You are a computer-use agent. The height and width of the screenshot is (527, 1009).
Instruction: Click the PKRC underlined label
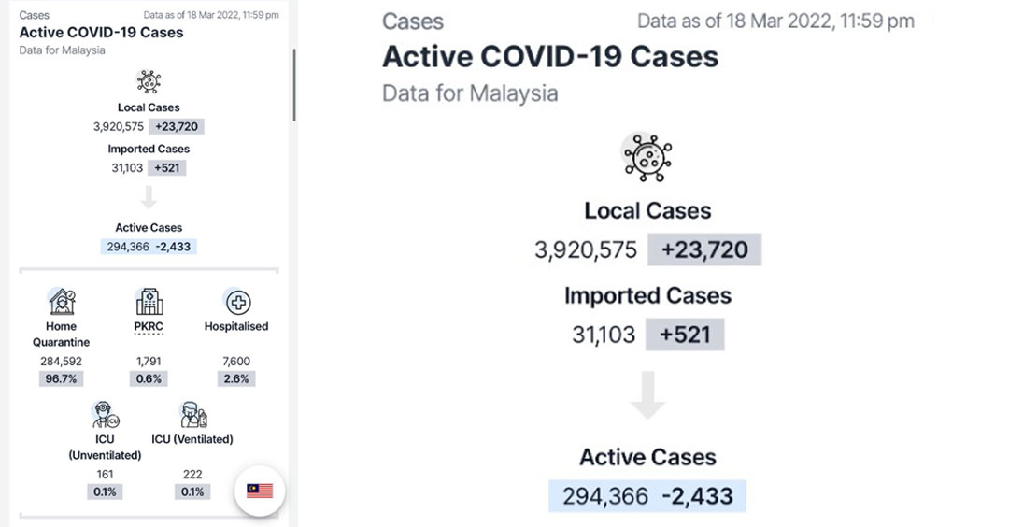click(149, 326)
